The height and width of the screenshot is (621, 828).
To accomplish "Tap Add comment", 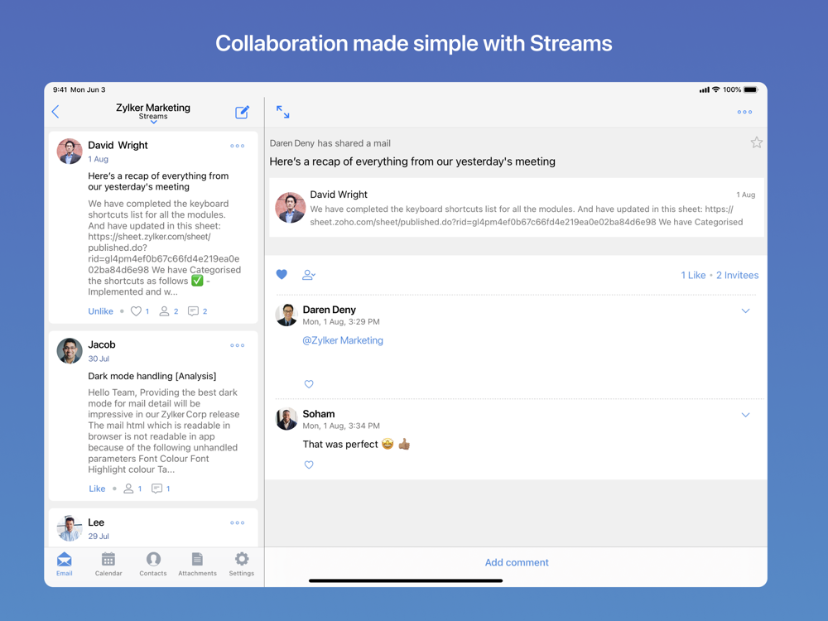I will tap(517, 563).
